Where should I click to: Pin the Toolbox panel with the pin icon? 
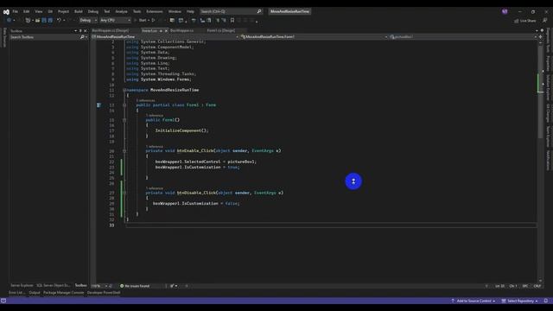coord(80,31)
